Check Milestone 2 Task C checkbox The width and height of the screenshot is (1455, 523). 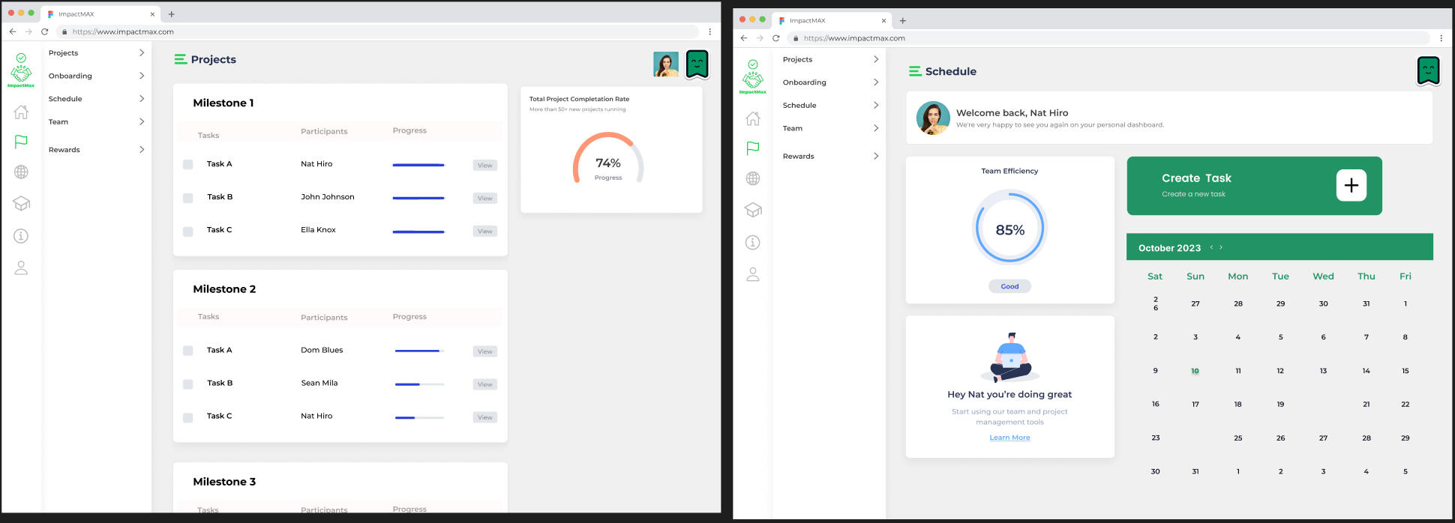click(x=188, y=417)
